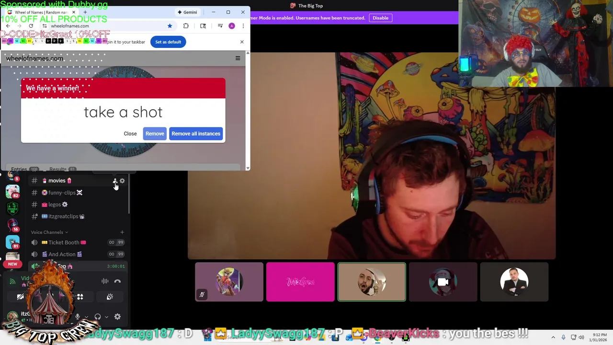The image size is (613, 345).
Task: Select the suited man participant tile
Action: tap(514, 282)
